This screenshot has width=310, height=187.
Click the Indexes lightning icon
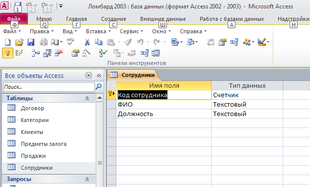coord(19,53)
